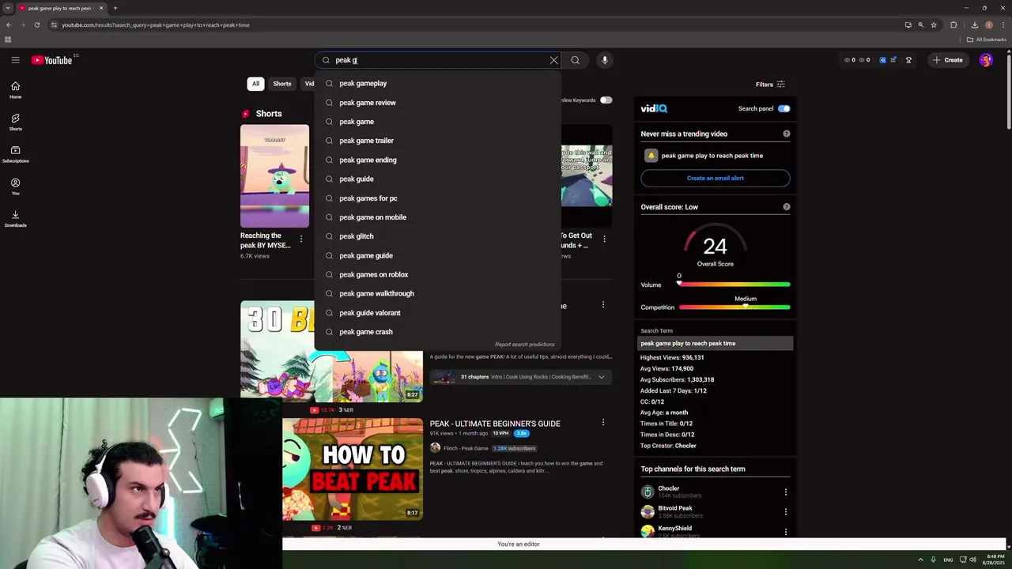Toggle the vidIQ Search panel switch
1012x569 pixels.
784,108
